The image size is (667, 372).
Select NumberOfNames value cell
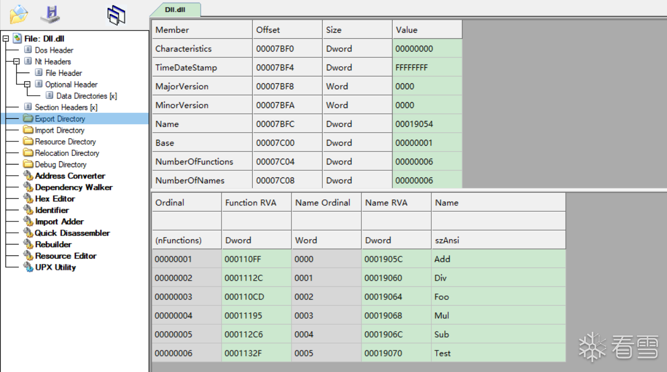coord(427,180)
